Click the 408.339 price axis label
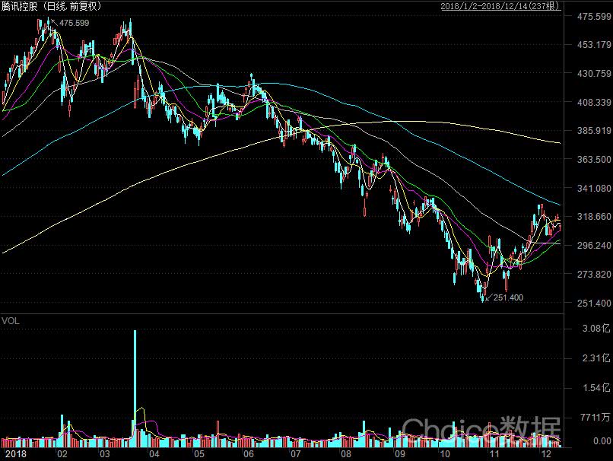 [594, 102]
